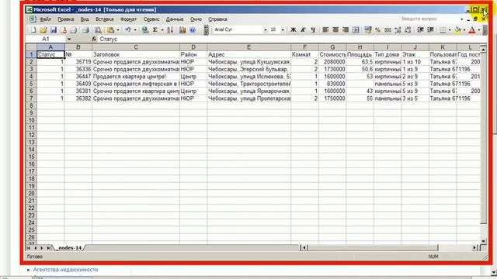Image resolution: width=497 pixels, height=279 pixels.
Task: Select column C header
Action: pos(136,47)
